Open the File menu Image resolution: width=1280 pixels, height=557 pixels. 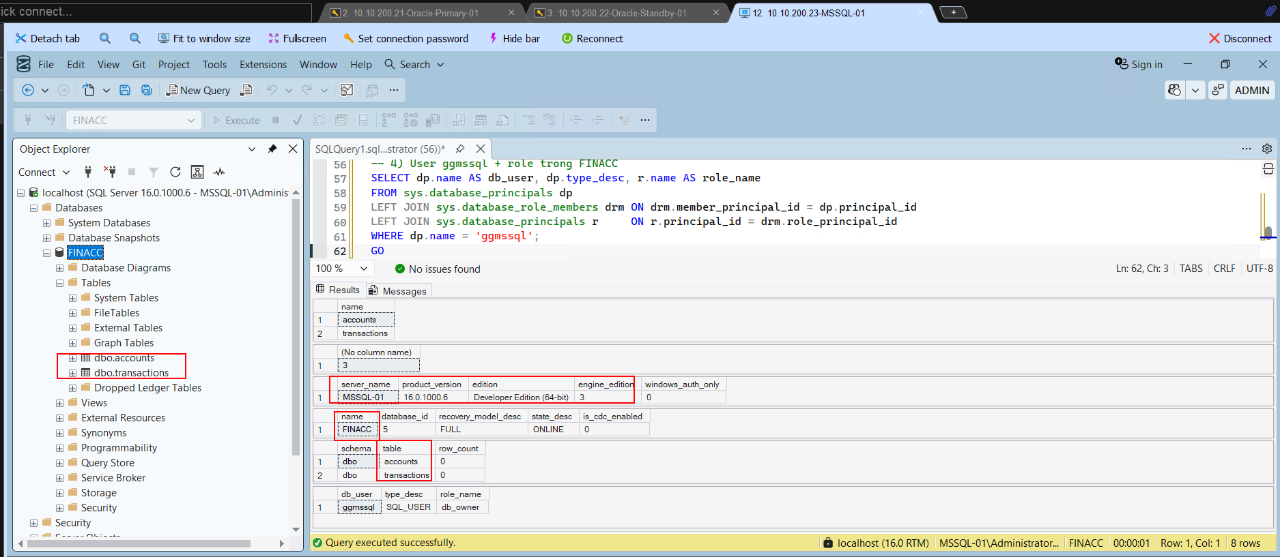pos(46,64)
